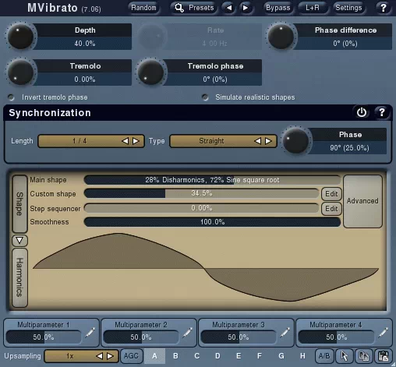
Task: Adjust the Custom shape 34.5% slider
Action: tap(201, 193)
